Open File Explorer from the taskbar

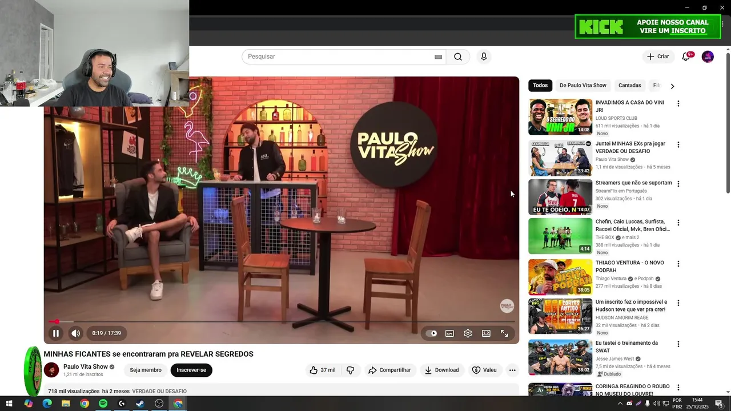click(66, 404)
